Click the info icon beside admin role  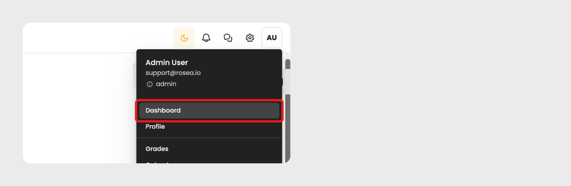pyautogui.click(x=150, y=84)
